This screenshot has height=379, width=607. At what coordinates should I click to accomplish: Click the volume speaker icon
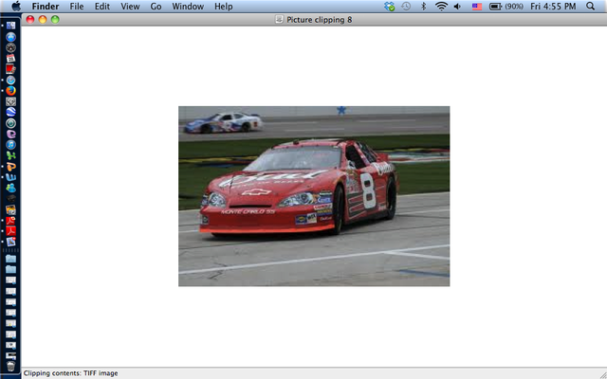tap(457, 7)
